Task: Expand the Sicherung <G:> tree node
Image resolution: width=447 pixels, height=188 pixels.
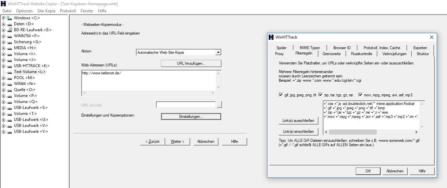Action: pos(3,42)
